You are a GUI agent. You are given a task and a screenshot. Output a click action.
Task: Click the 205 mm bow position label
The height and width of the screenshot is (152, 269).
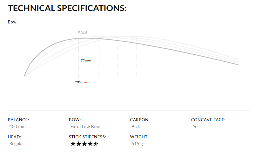81,82
